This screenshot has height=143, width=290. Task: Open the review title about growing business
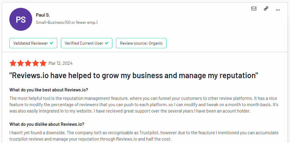[134, 75]
